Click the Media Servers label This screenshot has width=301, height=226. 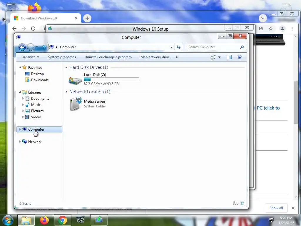(x=95, y=102)
